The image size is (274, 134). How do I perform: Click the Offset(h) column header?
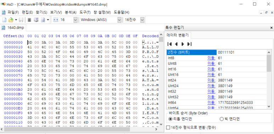click(x=13, y=36)
